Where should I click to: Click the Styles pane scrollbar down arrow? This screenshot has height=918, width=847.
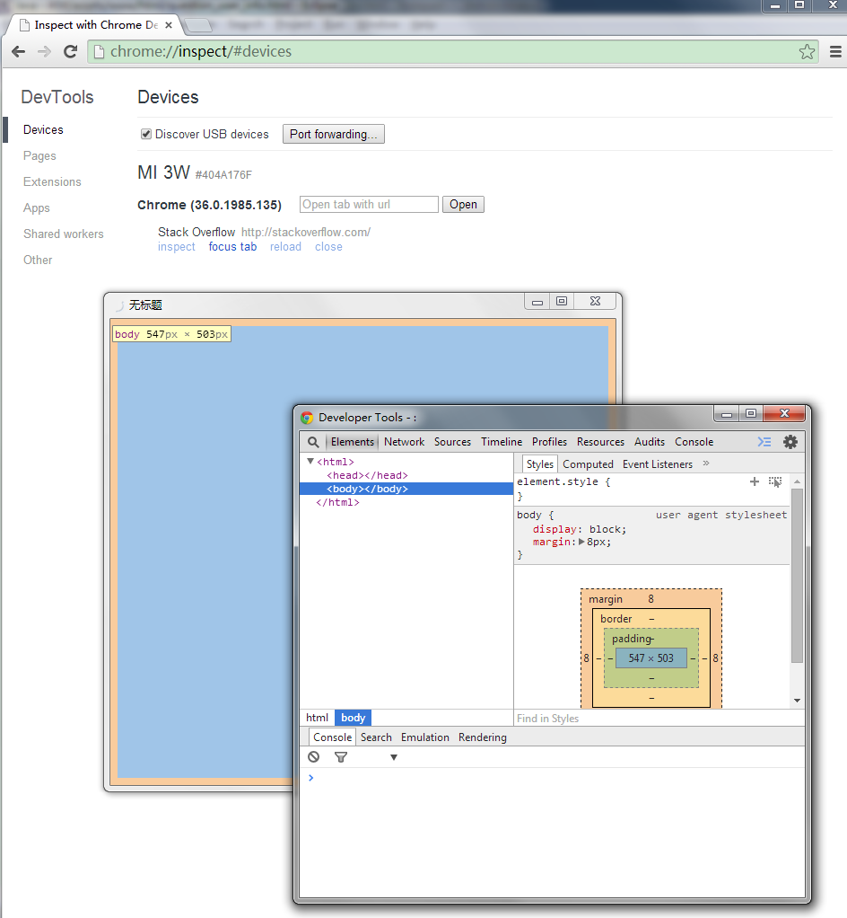[x=797, y=701]
